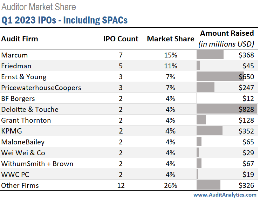Click the Market Share column header
The width and height of the screenshot is (260, 198).
pyautogui.click(x=170, y=39)
